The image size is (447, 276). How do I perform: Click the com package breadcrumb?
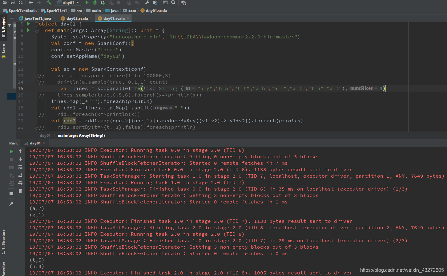[130, 10]
